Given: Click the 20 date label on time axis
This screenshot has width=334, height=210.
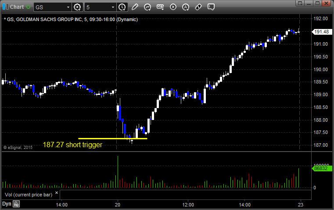Looking at the screenshot, I should point(118,205).
